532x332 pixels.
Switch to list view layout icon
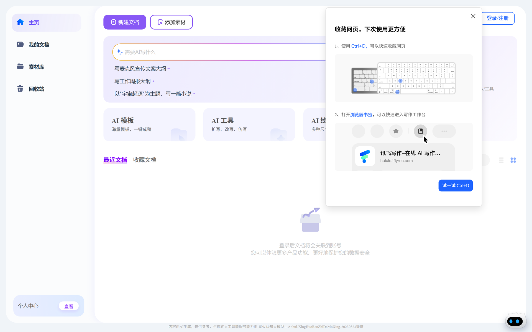pos(501,160)
